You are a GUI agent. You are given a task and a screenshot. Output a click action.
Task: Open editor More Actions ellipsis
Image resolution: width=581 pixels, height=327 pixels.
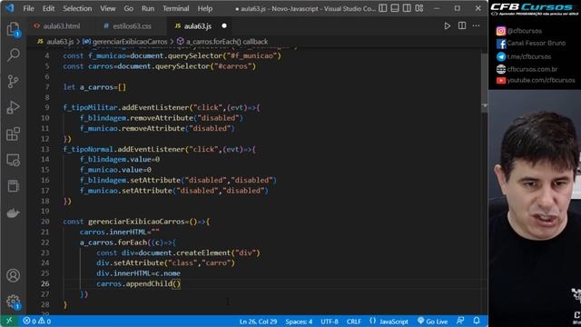pyautogui.click(x=476, y=26)
